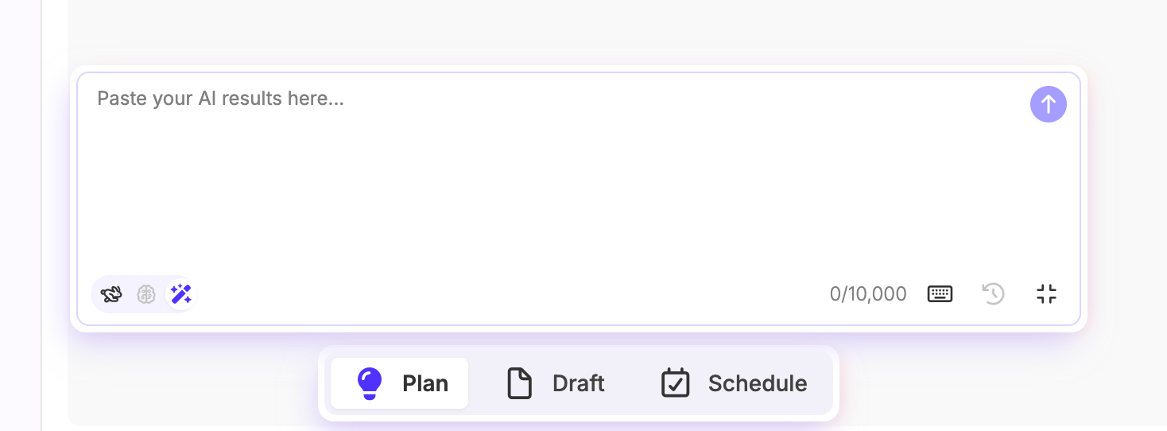Click the "Paste your AI results here..." placeholder
The image size is (1167, 431).
click(x=220, y=99)
